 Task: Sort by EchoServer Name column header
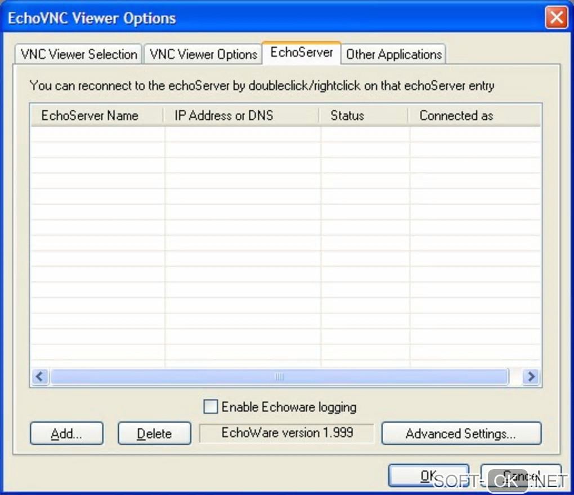pos(97,116)
